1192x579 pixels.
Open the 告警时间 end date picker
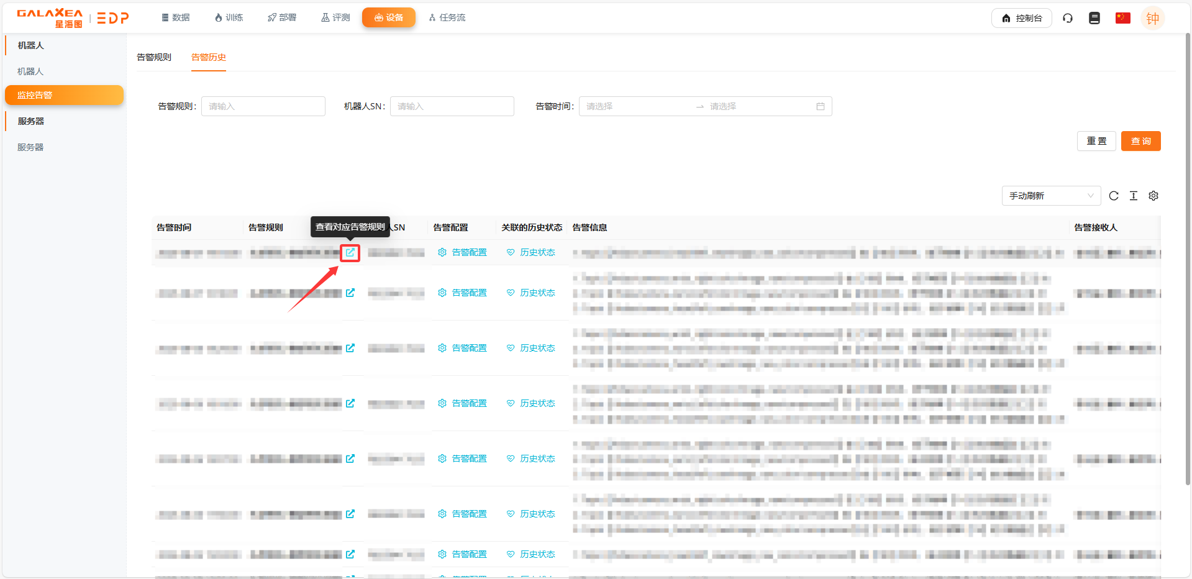coord(758,106)
